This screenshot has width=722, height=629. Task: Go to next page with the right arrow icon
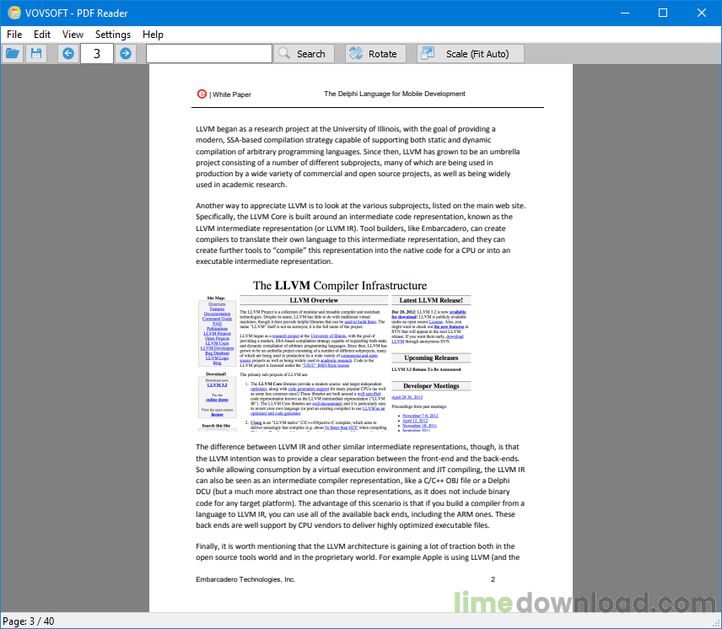point(124,53)
